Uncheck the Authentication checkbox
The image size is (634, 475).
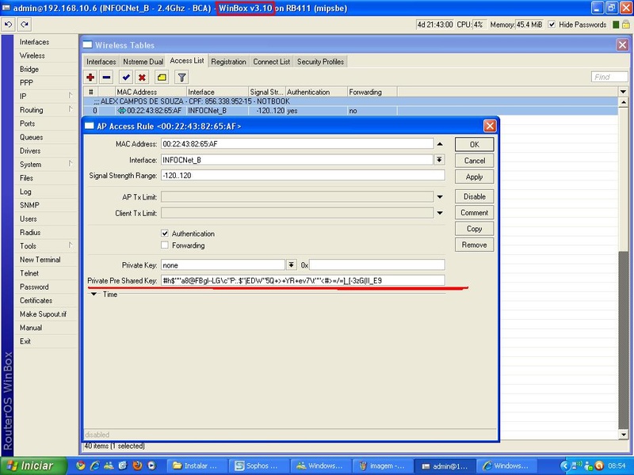pyautogui.click(x=165, y=234)
